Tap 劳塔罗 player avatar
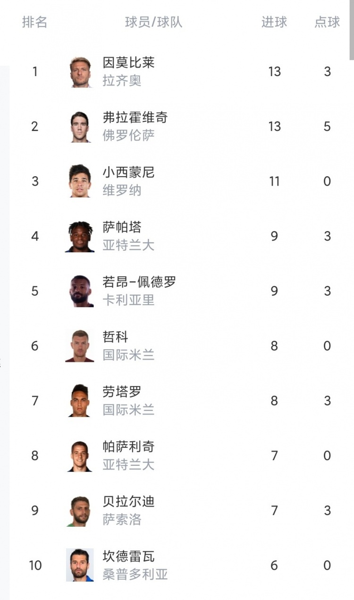Viewport: 354px width, 600px height. pos(80,401)
